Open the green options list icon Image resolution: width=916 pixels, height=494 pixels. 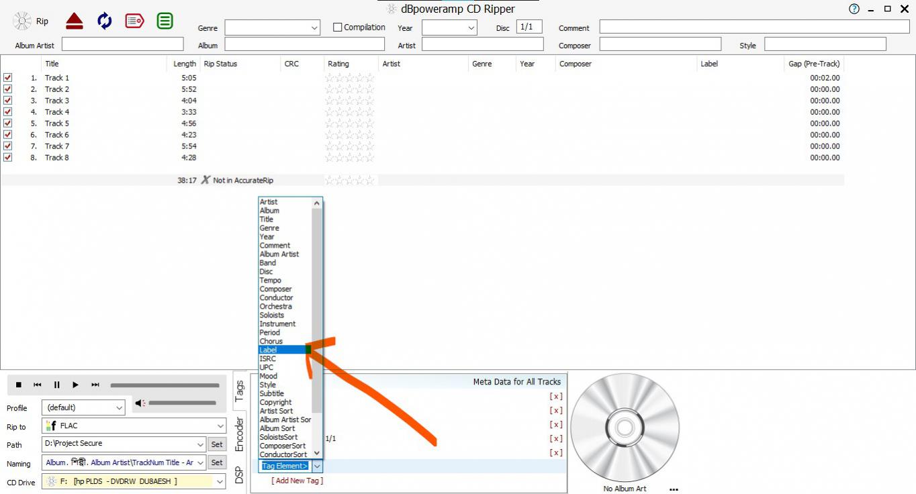pyautogui.click(x=165, y=21)
